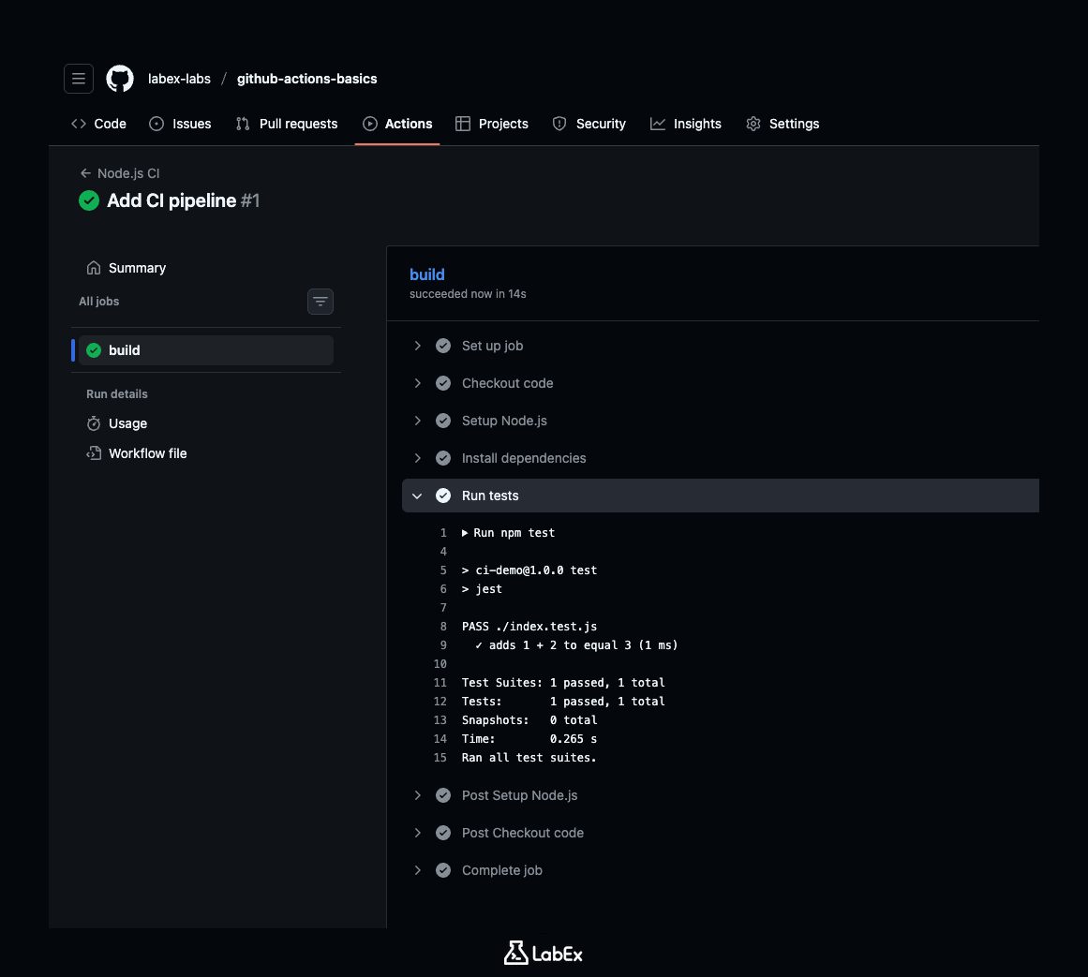This screenshot has height=977, width=1088.
Task: Click the '> ci-demo@1.0.0 test' line
Action: click(x=529, y=570)
